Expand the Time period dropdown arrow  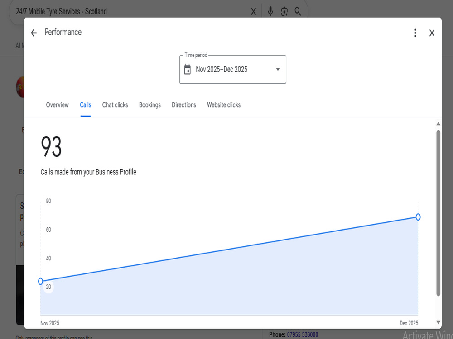278,69
